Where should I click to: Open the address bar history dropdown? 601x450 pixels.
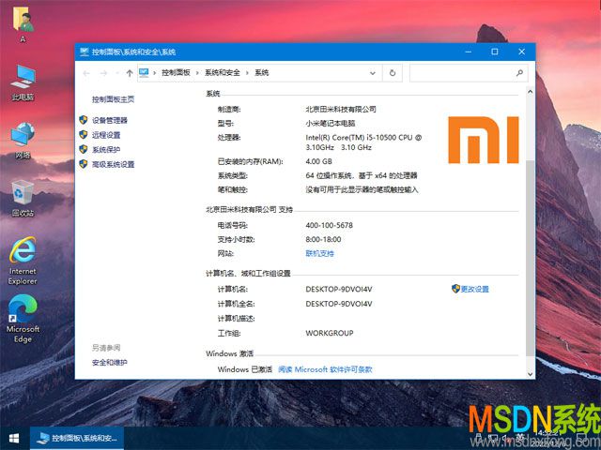(x=372, y=73)
